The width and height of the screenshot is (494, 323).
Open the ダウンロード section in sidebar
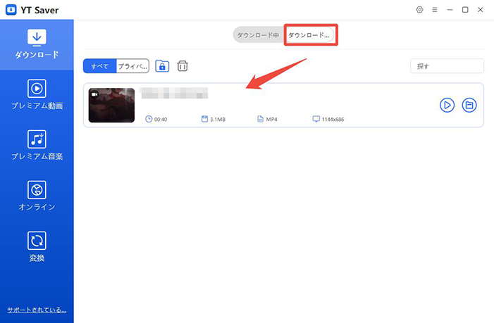(x=37, y=44)
